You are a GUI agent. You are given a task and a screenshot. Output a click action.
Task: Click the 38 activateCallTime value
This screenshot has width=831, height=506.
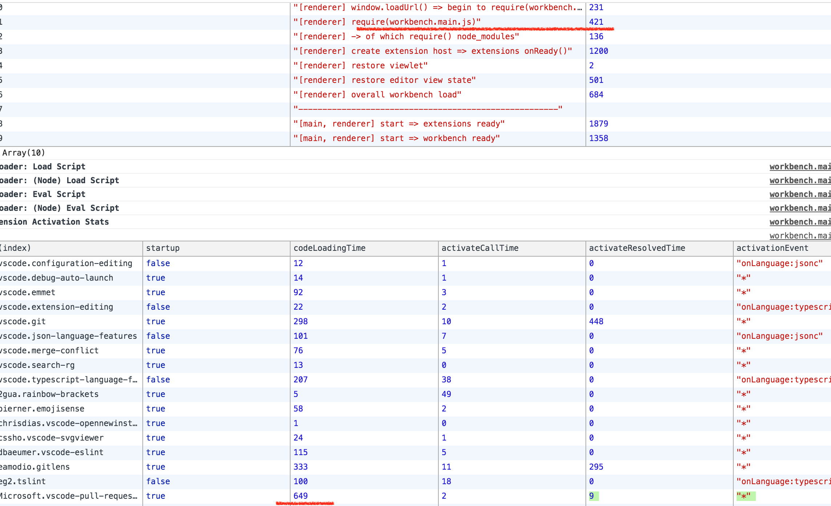tap(446, 380)
